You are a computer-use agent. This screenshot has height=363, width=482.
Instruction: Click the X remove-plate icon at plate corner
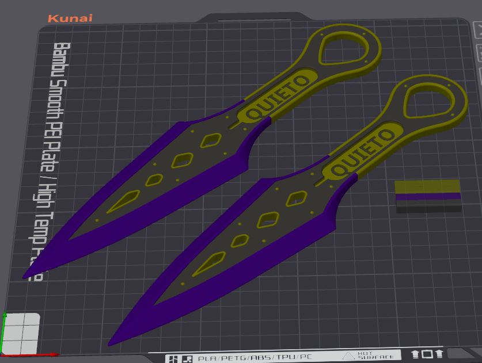(x=479, y=30)
